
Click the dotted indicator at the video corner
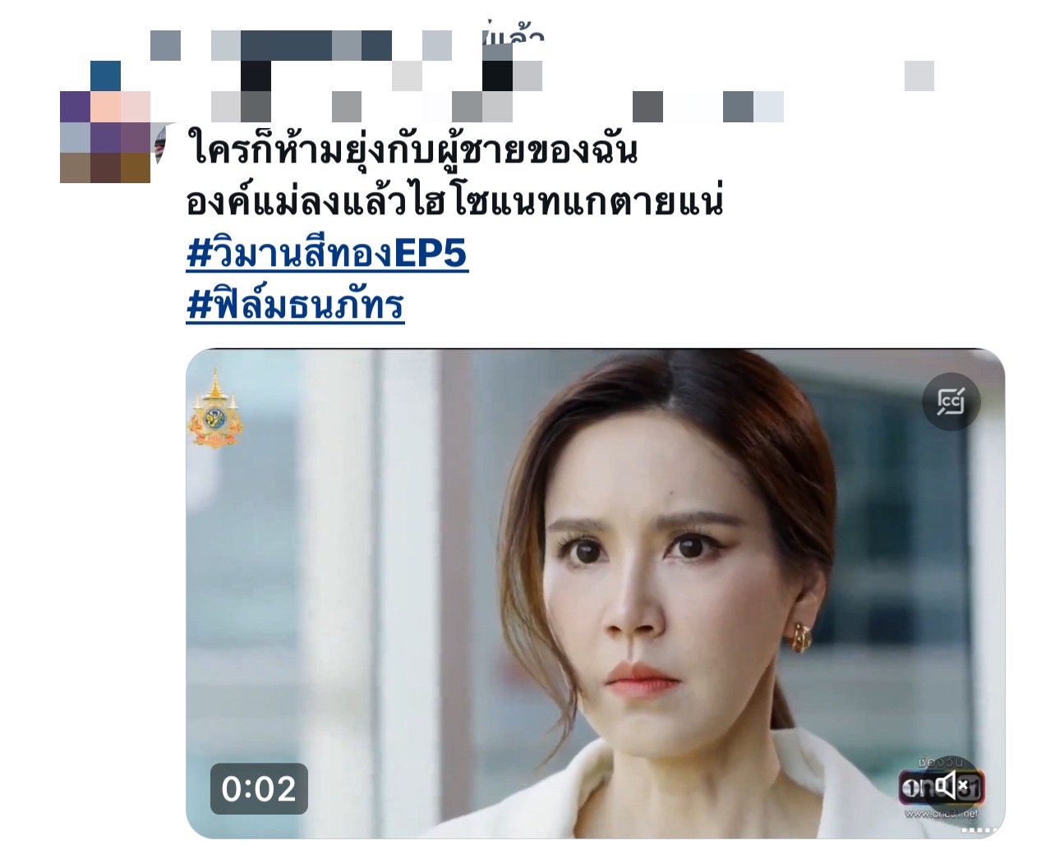[984, 830]
